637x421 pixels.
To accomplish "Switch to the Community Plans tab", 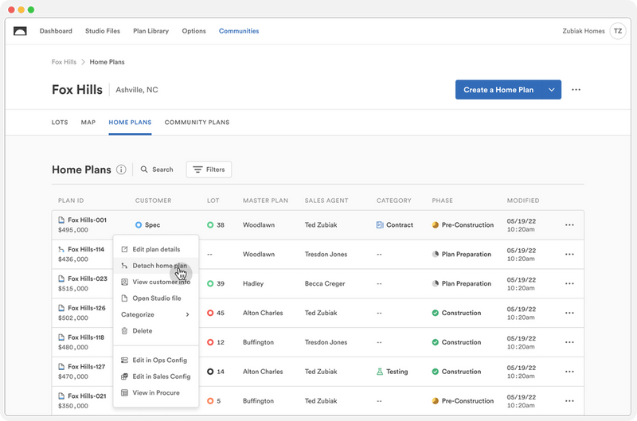I will pyautogui.click(x=197, y=123).
